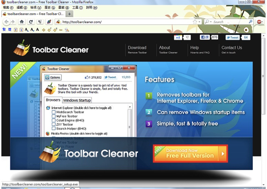This screenshot has width=267, height=189.
Task: Switch to the Windows Startup tab in the preview
Action: (77, 100)
